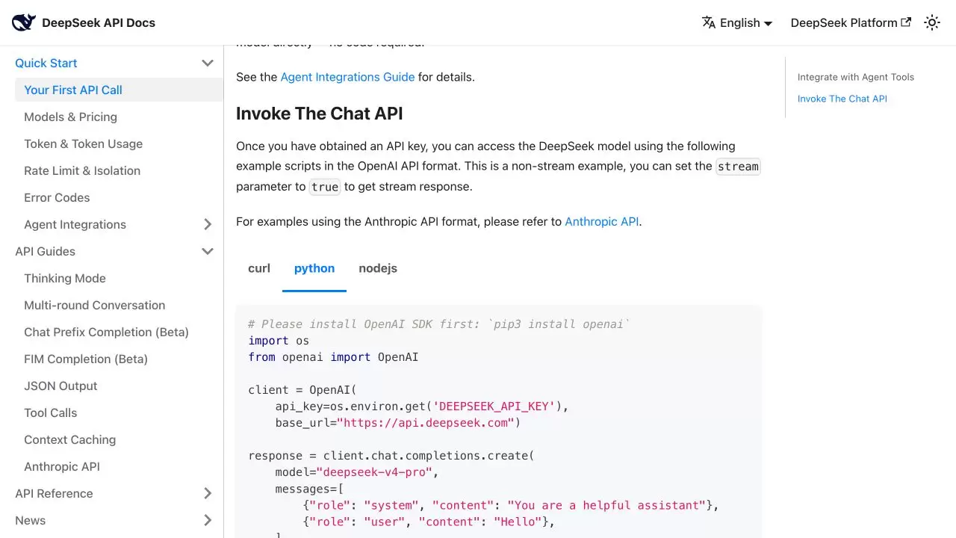Image resolution: width=956 pixels, height=538 pixels.
Task: Click the 'You are a helpful assistant' string
Action: (606, 504)
